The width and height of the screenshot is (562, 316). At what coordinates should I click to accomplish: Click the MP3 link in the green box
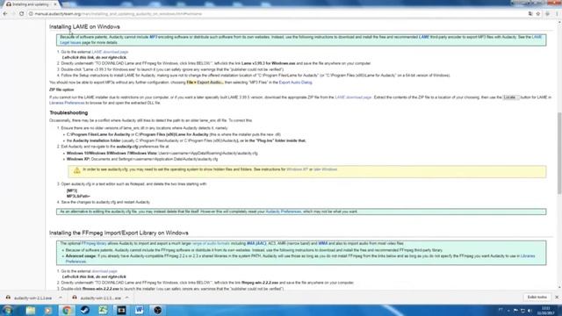153,37
